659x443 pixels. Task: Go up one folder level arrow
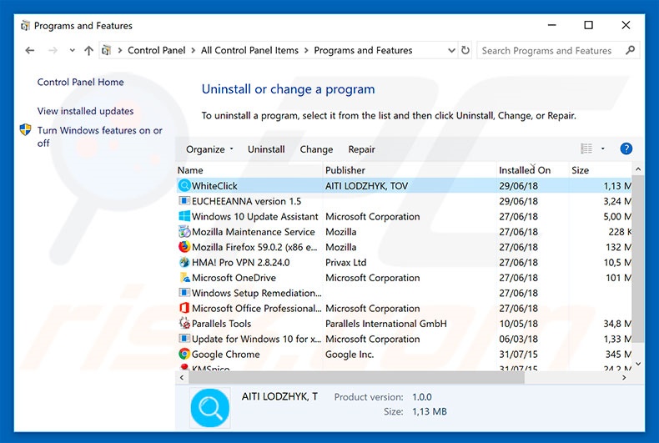(x=88, y=51)
